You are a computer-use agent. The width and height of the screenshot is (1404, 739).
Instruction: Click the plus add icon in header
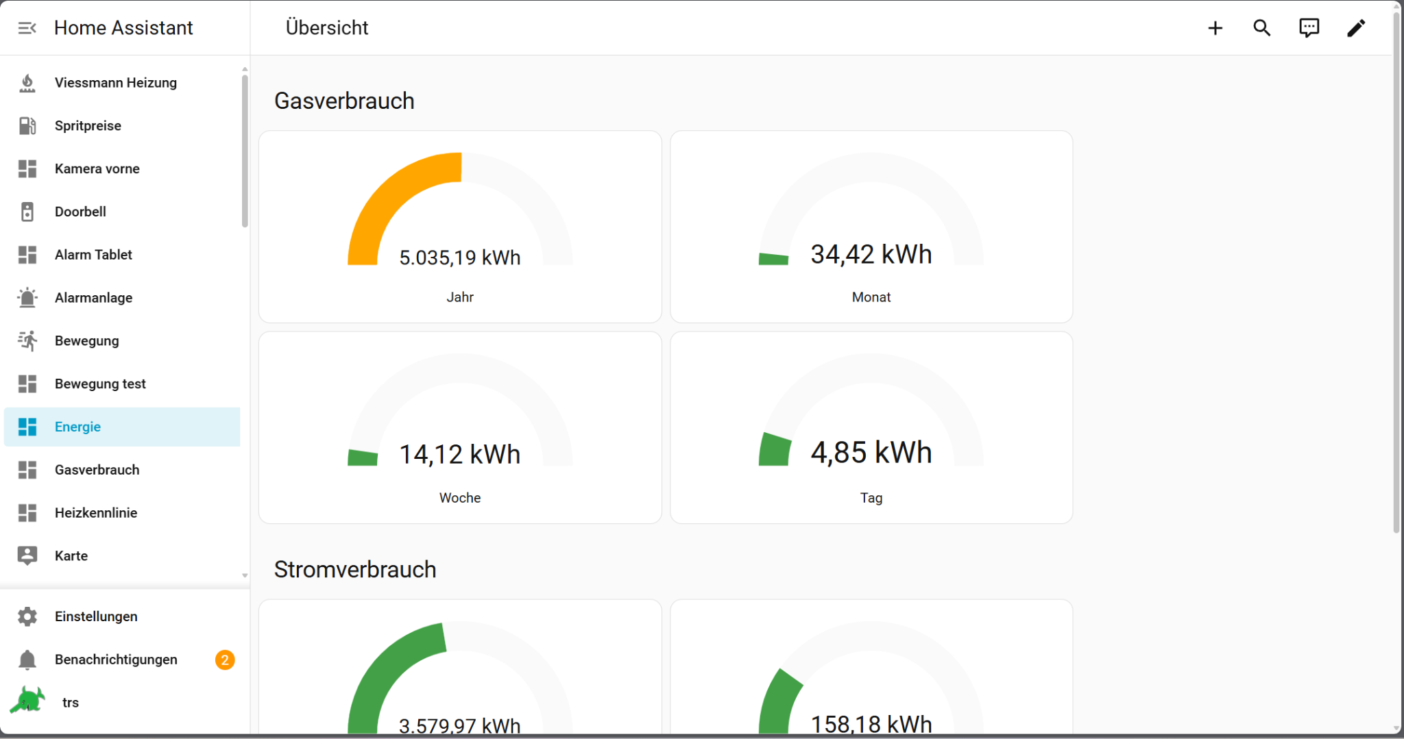click(1215, 28)
